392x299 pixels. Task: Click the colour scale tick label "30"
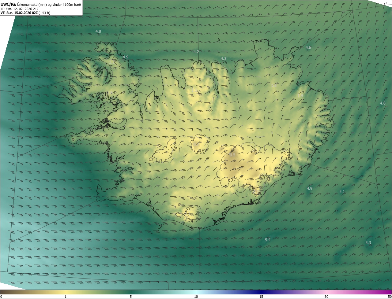click(x=326, y=297)
